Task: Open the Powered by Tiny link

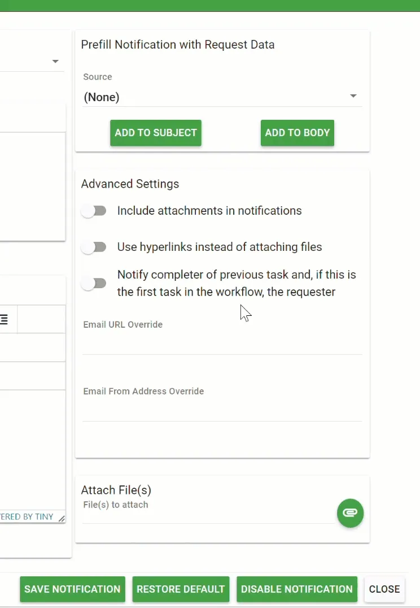Action: click(27, 516)
